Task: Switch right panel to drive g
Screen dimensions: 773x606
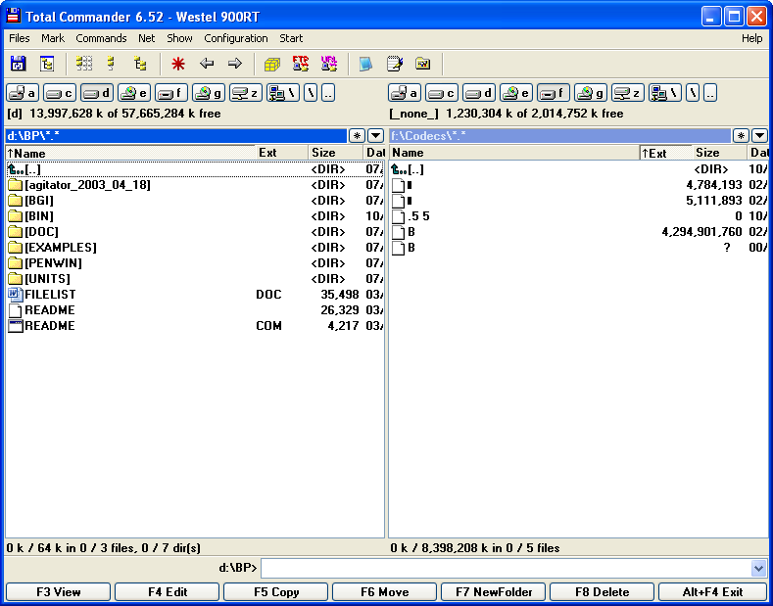Action: tap(591, 93)
